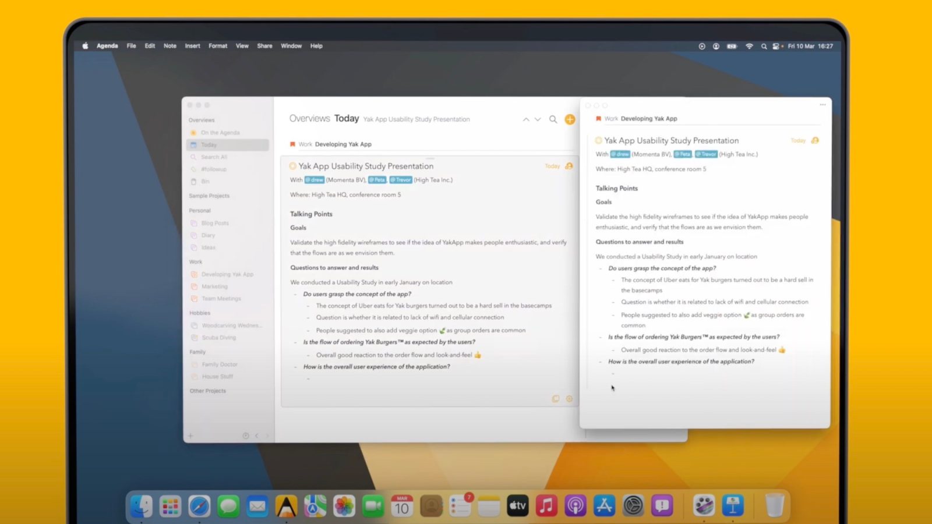
Task: Select Developing Yak App project in sidebar
Action: pyautogui.click(x=227, y=274)
